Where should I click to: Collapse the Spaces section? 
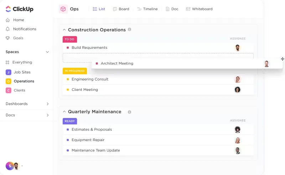click(x=47, y=52)
